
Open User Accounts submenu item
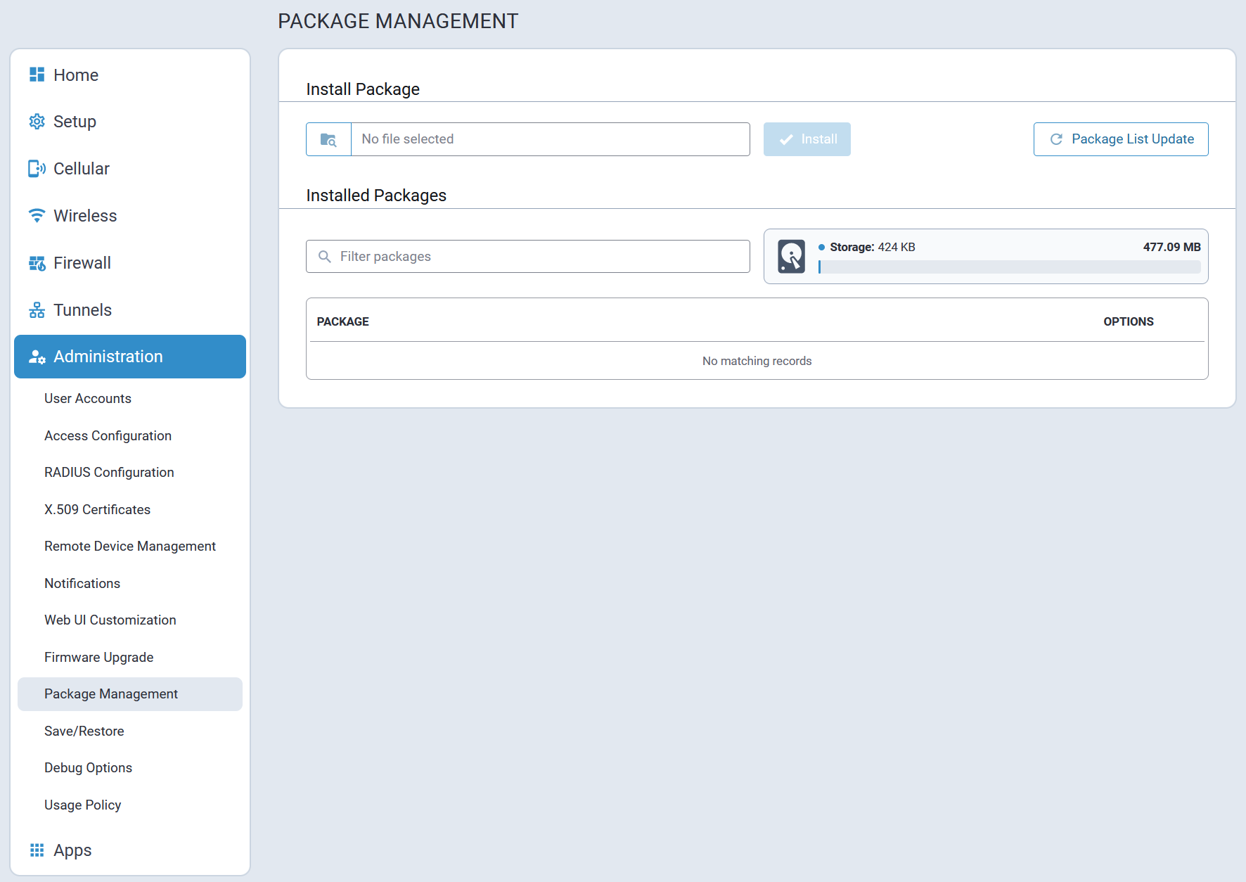(x=88, y=399)
